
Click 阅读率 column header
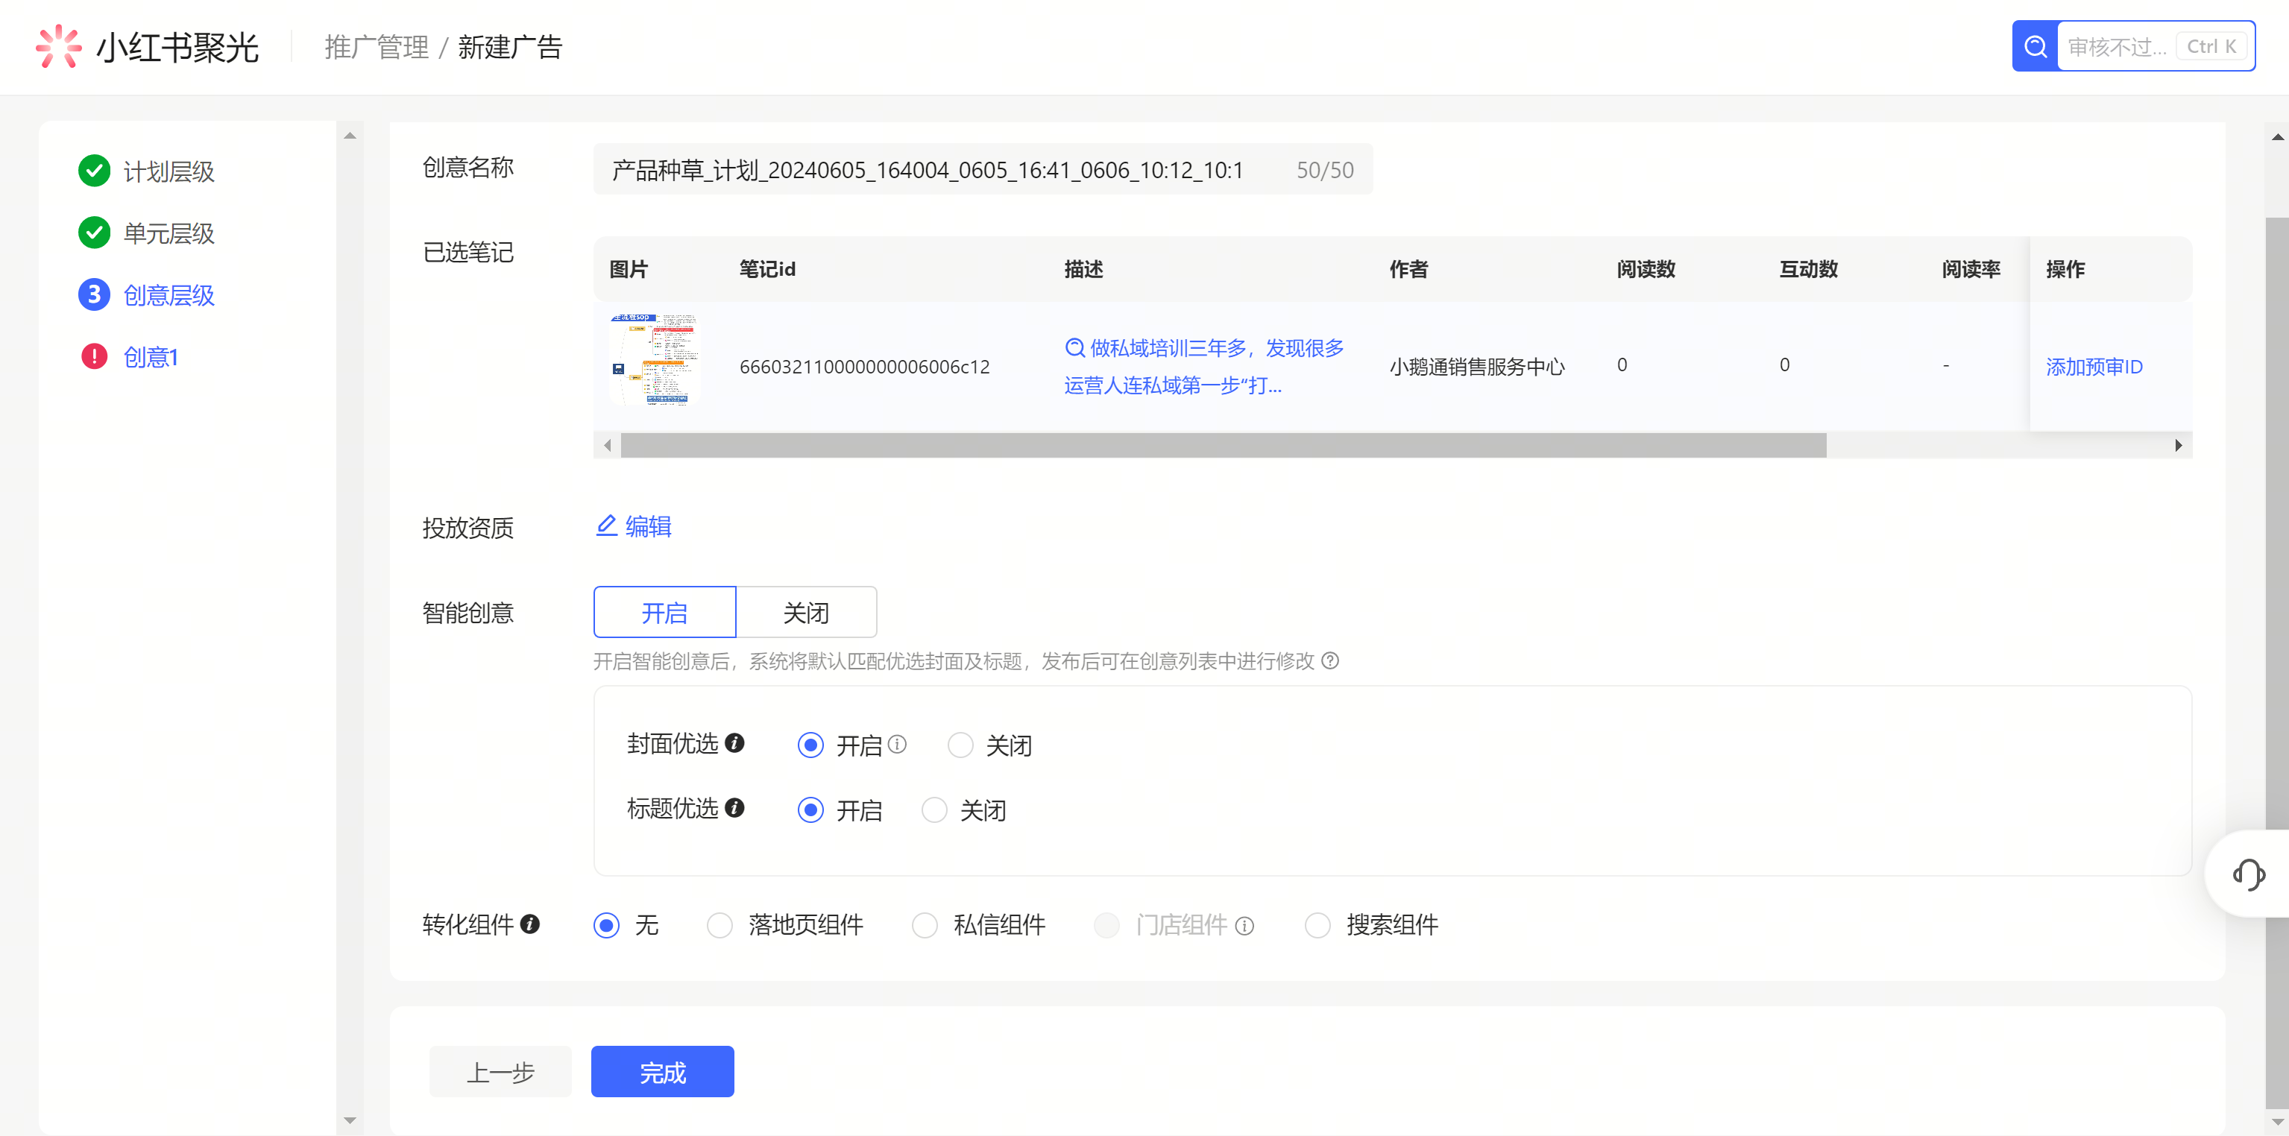[1971, 268]
